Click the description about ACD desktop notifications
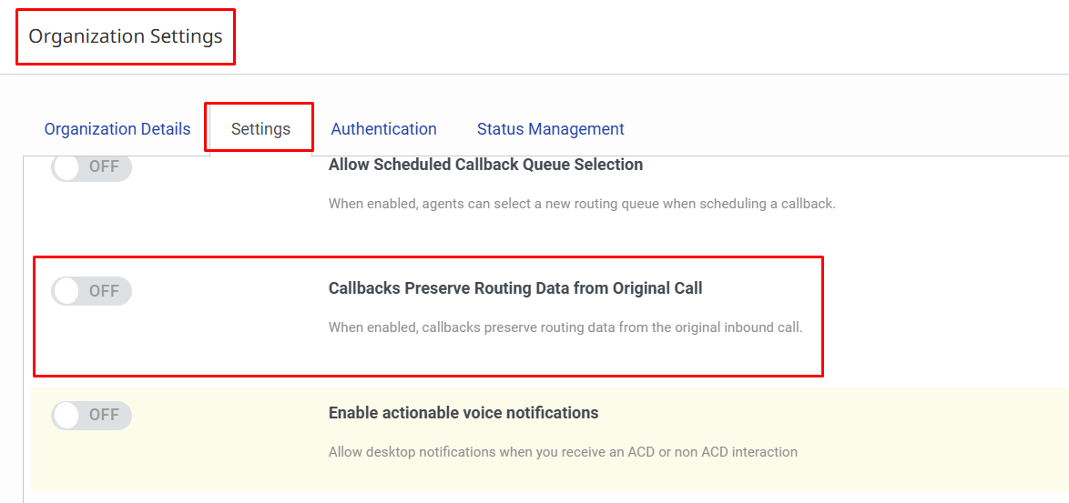Image resolution: width=1069 pixels, height=503 pixels. coord(563,451)
